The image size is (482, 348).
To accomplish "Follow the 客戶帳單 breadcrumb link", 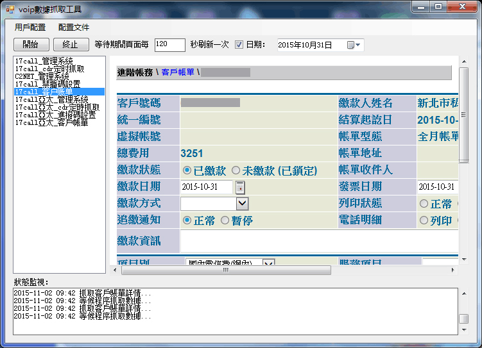I will (178, 72).
